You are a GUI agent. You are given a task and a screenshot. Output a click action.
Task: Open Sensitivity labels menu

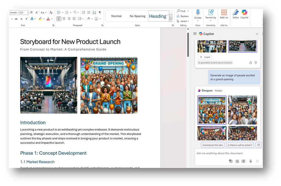tap(211, 15)
